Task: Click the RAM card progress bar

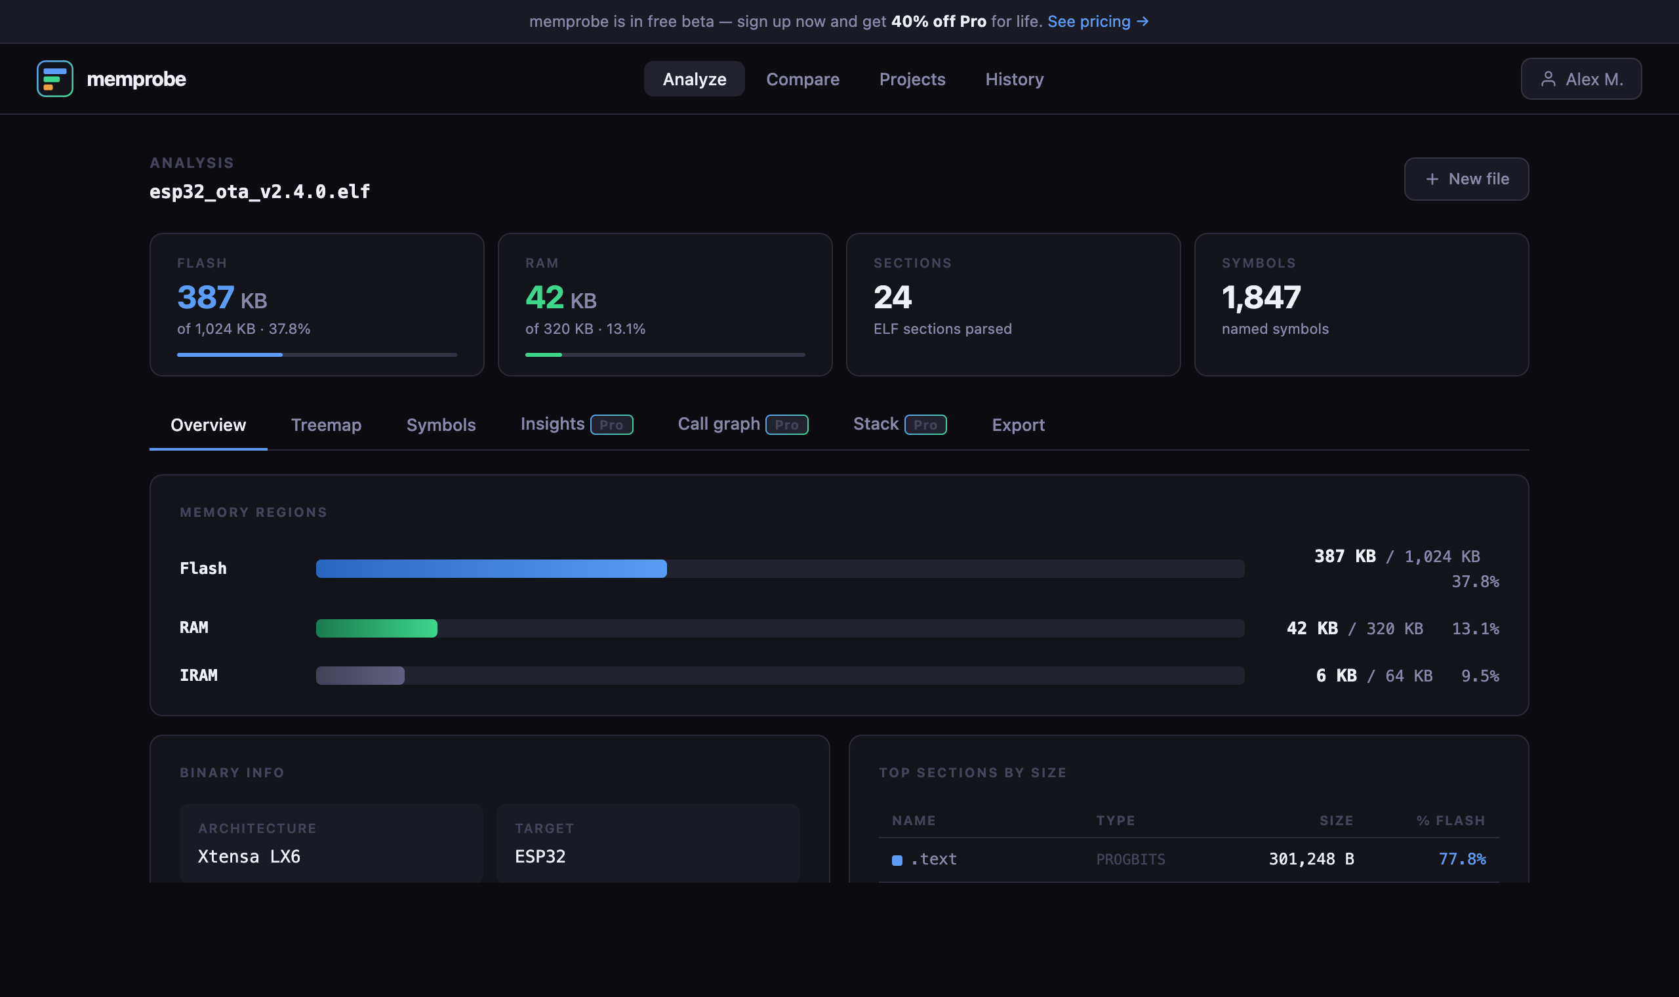Action: coord(665,355)
